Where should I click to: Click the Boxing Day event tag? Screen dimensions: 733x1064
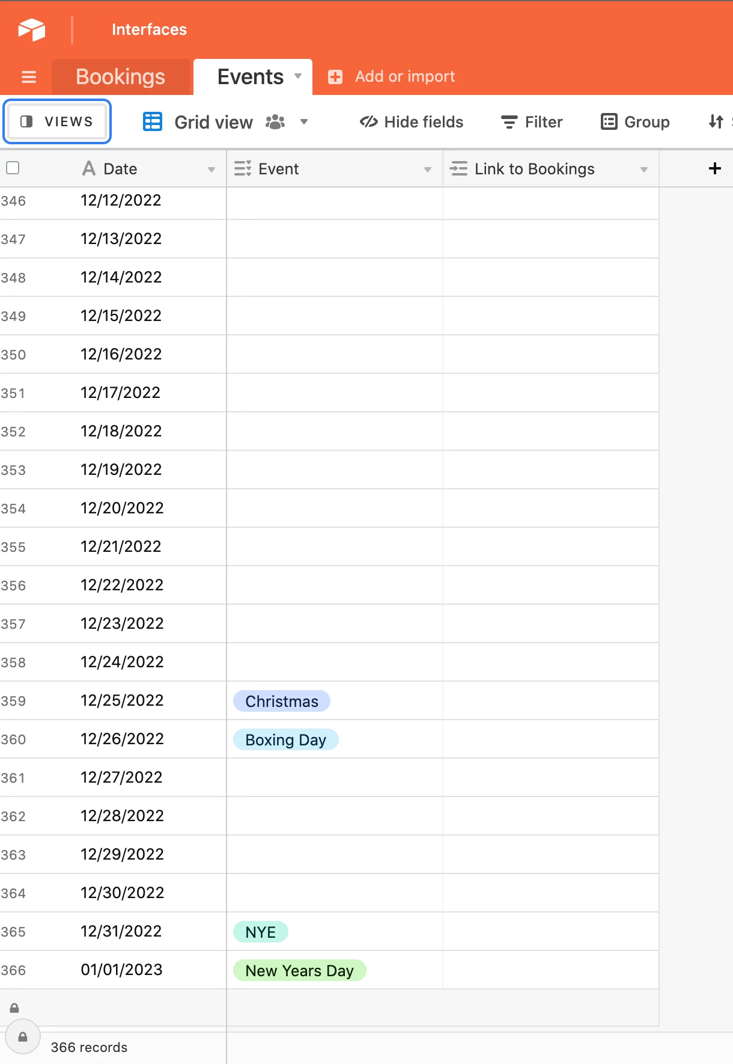pyautogui.click(x=285, y=739)
